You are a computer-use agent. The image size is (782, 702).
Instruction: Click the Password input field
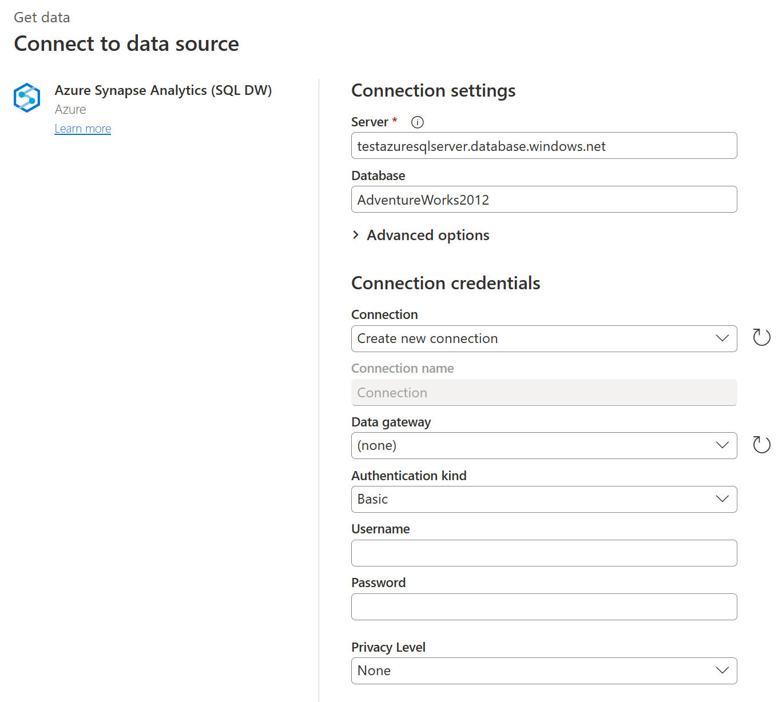point(543,607)
